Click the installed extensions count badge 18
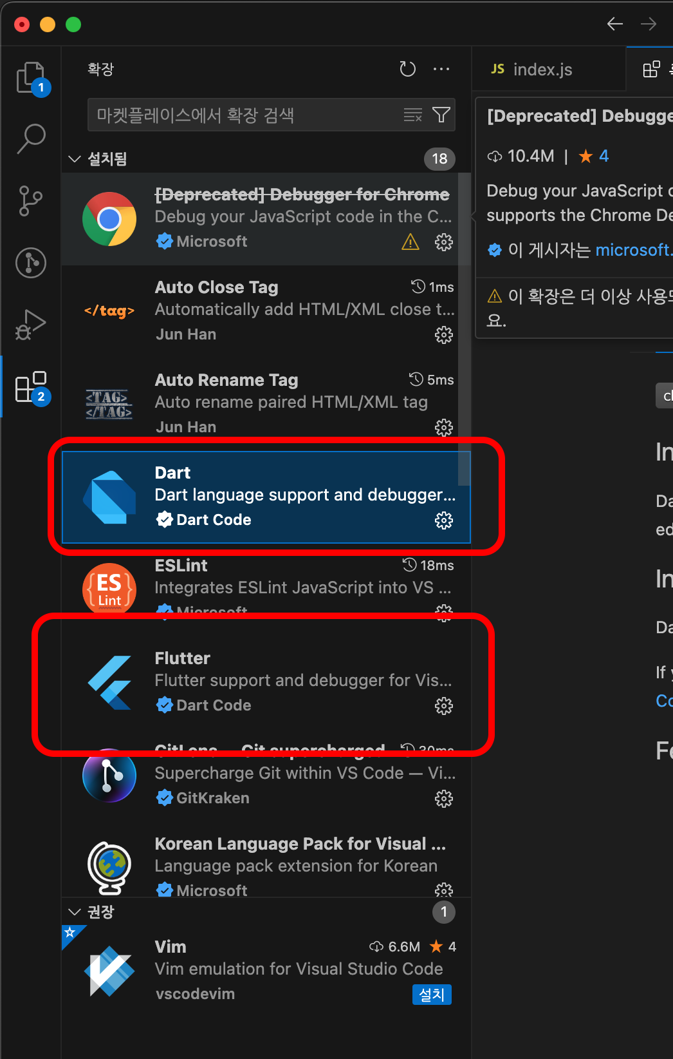Screen dimensions: 673x1059 pos(439,158)
